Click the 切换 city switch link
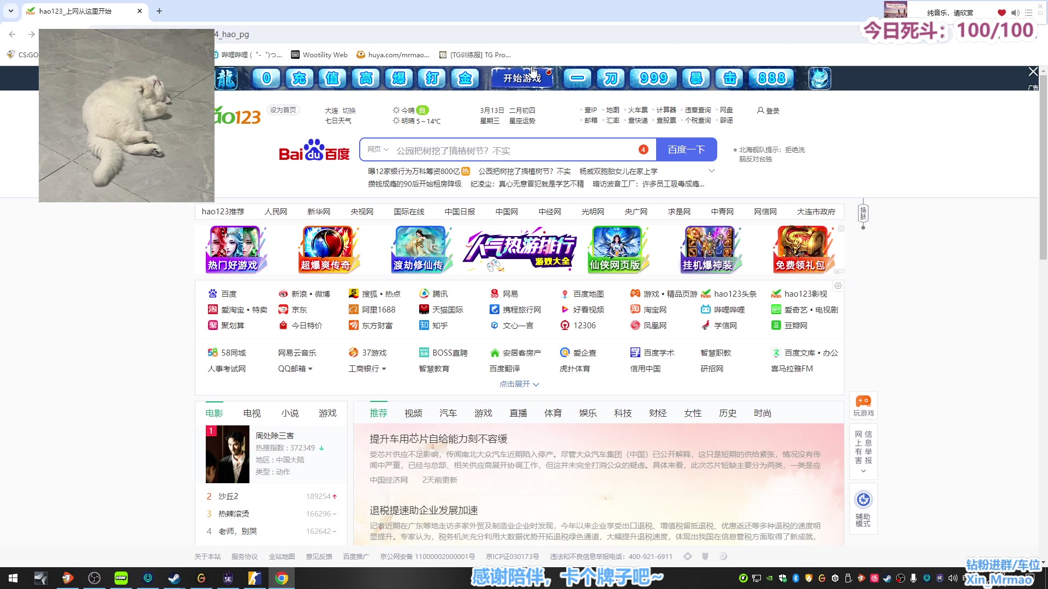1048x589 pixels. [349, 111]
